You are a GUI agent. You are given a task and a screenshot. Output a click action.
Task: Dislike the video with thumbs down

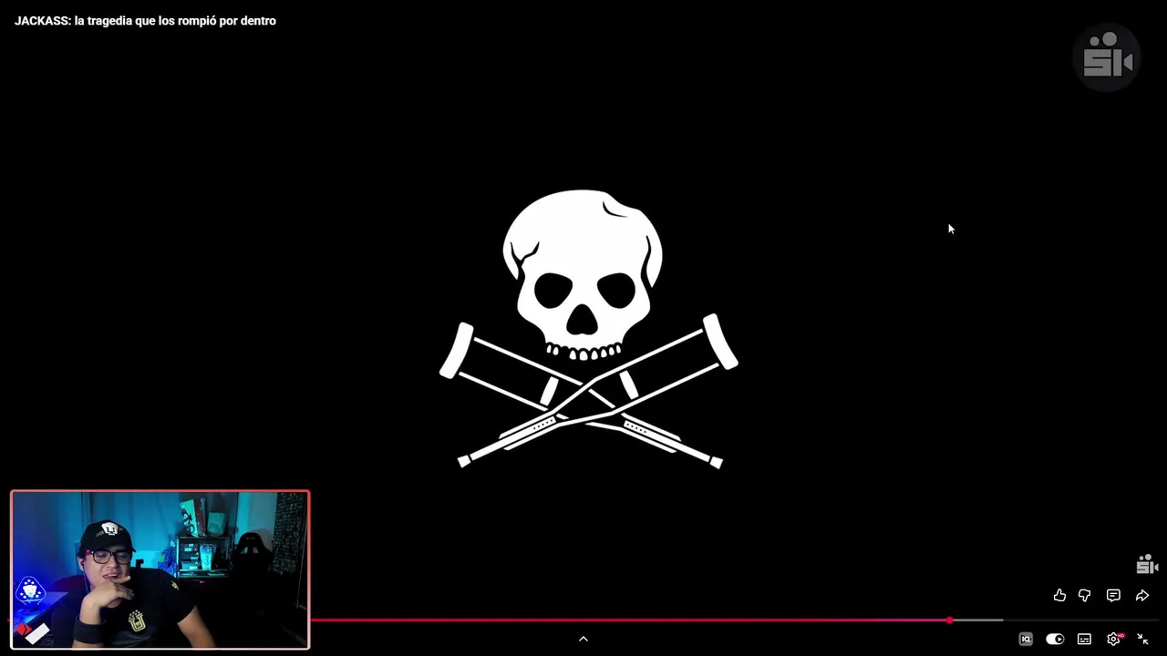coord(1085,595)
